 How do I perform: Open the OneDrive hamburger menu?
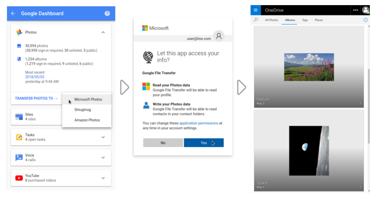click(x=256, y=10)
